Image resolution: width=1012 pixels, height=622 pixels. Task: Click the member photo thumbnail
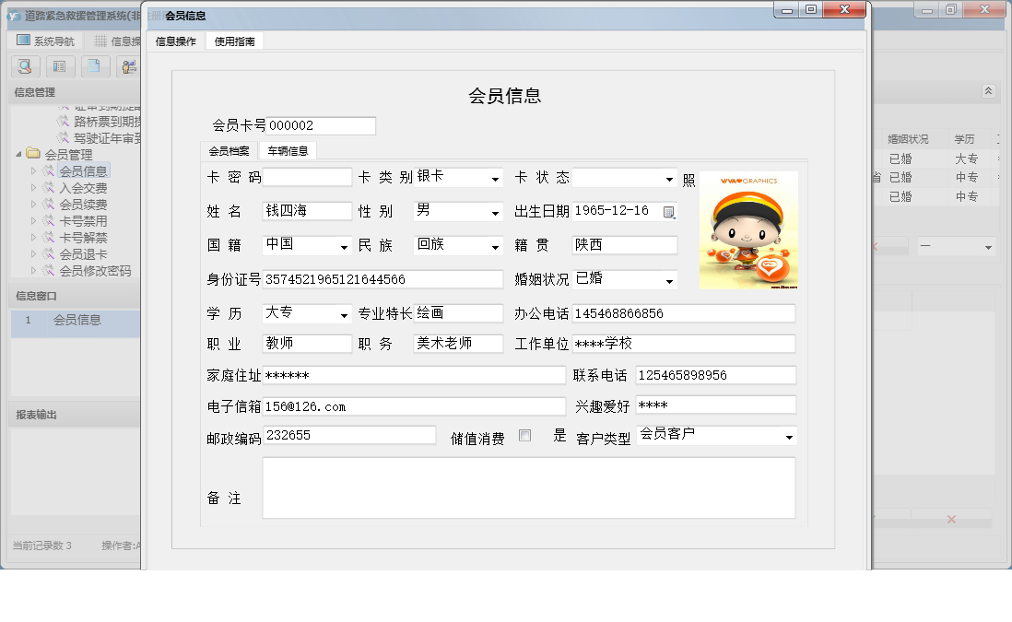click(x=748, y=229)
